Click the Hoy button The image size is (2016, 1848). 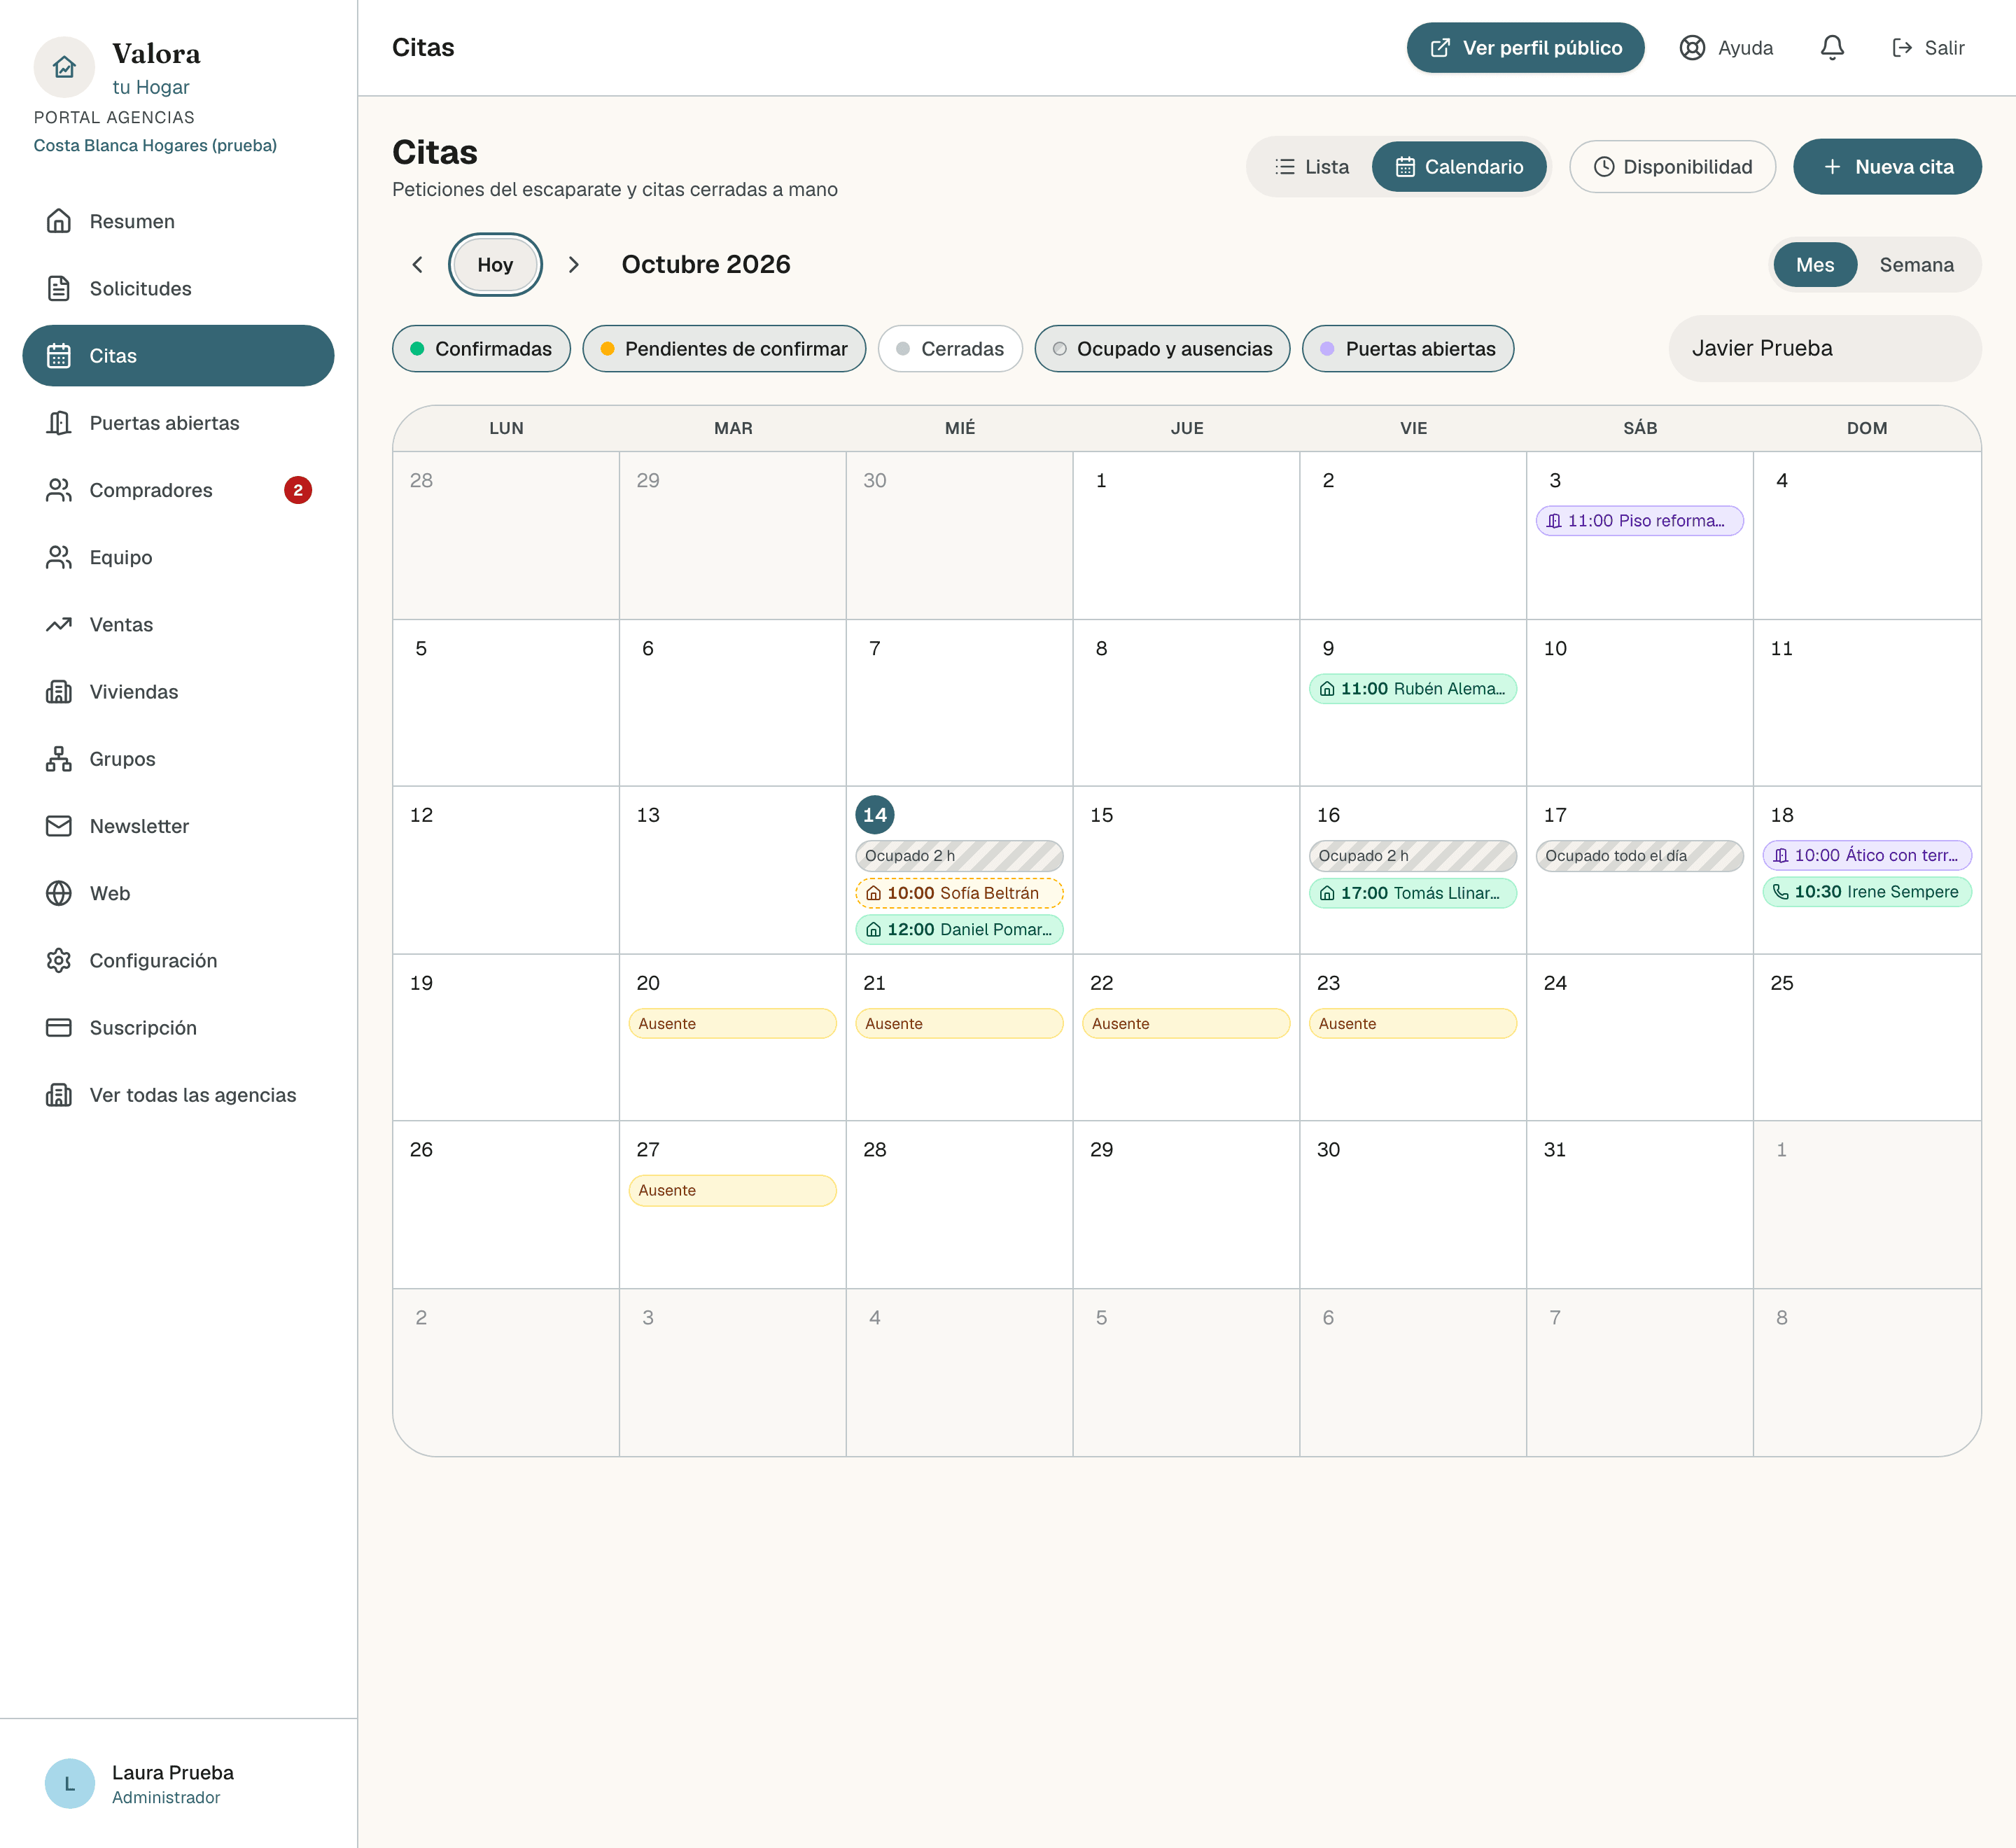pos(495,265)
